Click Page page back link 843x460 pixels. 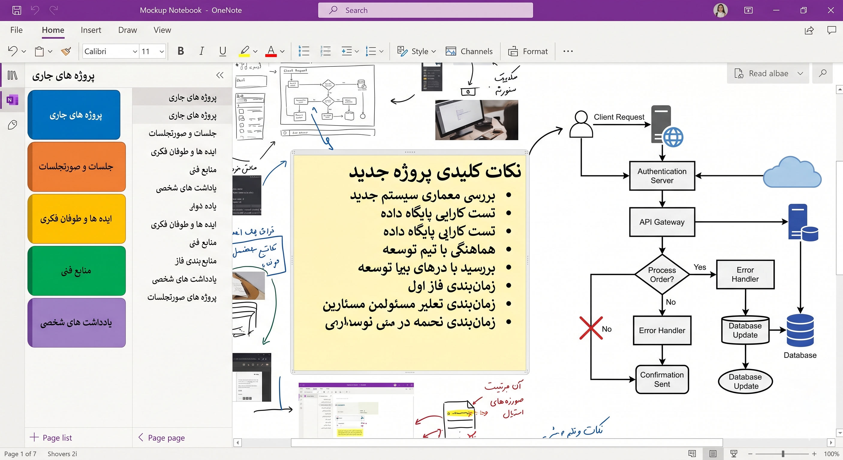tap(162, 438)
